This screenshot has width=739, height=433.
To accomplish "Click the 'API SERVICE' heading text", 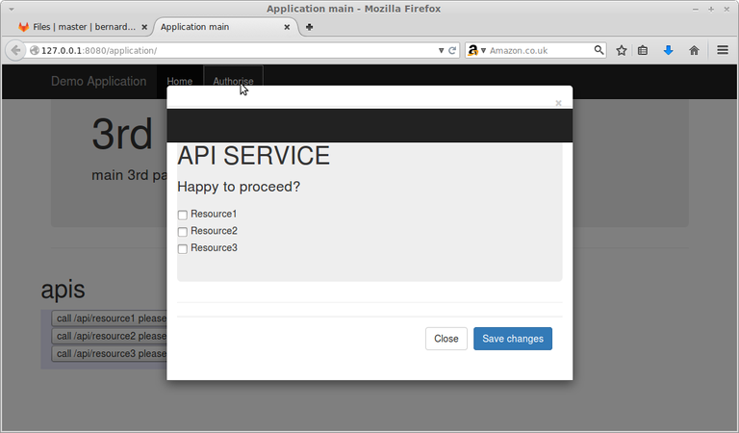I will (254, 156).
